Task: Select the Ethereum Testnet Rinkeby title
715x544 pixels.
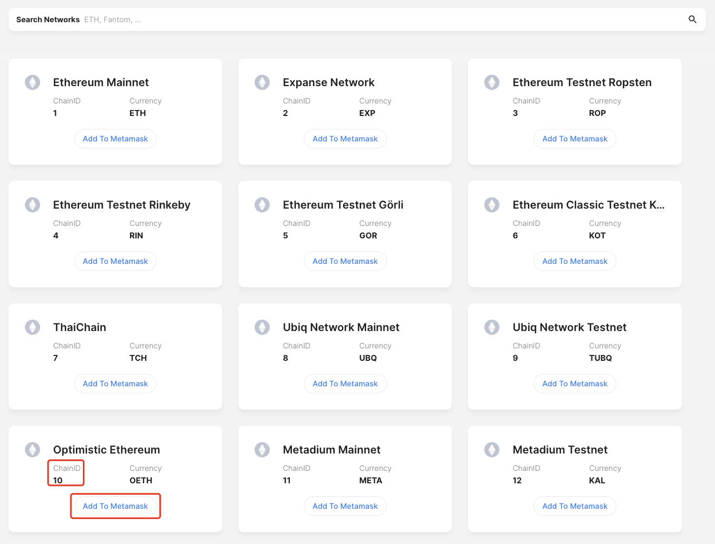Action: tap(122, 205)
